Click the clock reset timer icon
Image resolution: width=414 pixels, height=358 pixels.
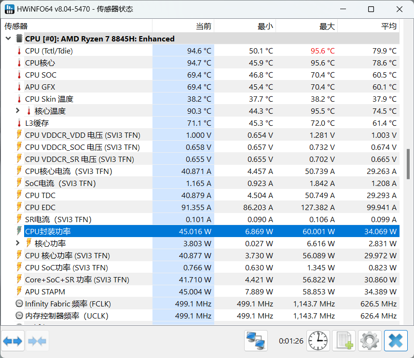point(318,341)
